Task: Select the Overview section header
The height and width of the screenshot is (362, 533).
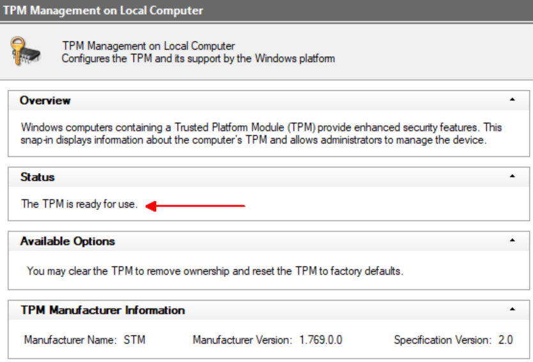Action: click(45, 100)
